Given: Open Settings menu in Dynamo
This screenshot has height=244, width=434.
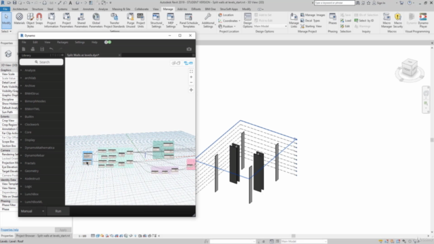Looking at the screenshot, I should [80, 42].
